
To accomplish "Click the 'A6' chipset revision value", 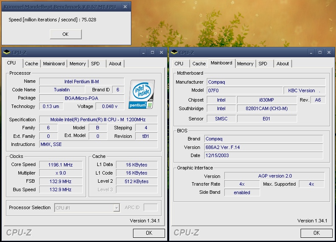I will click(x=318, y=100).
